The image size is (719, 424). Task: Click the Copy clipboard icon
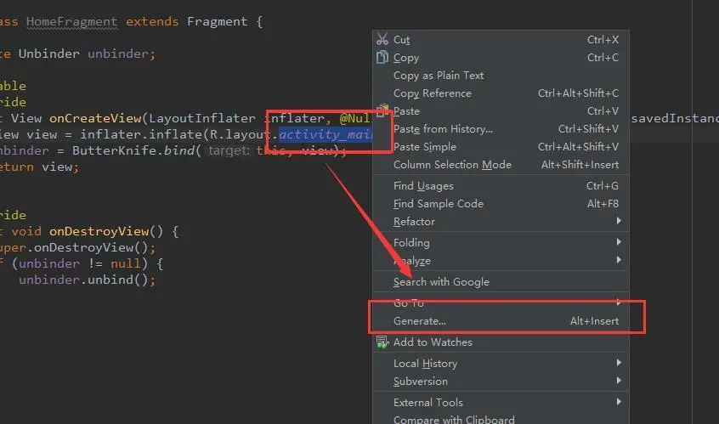point(382,57)
